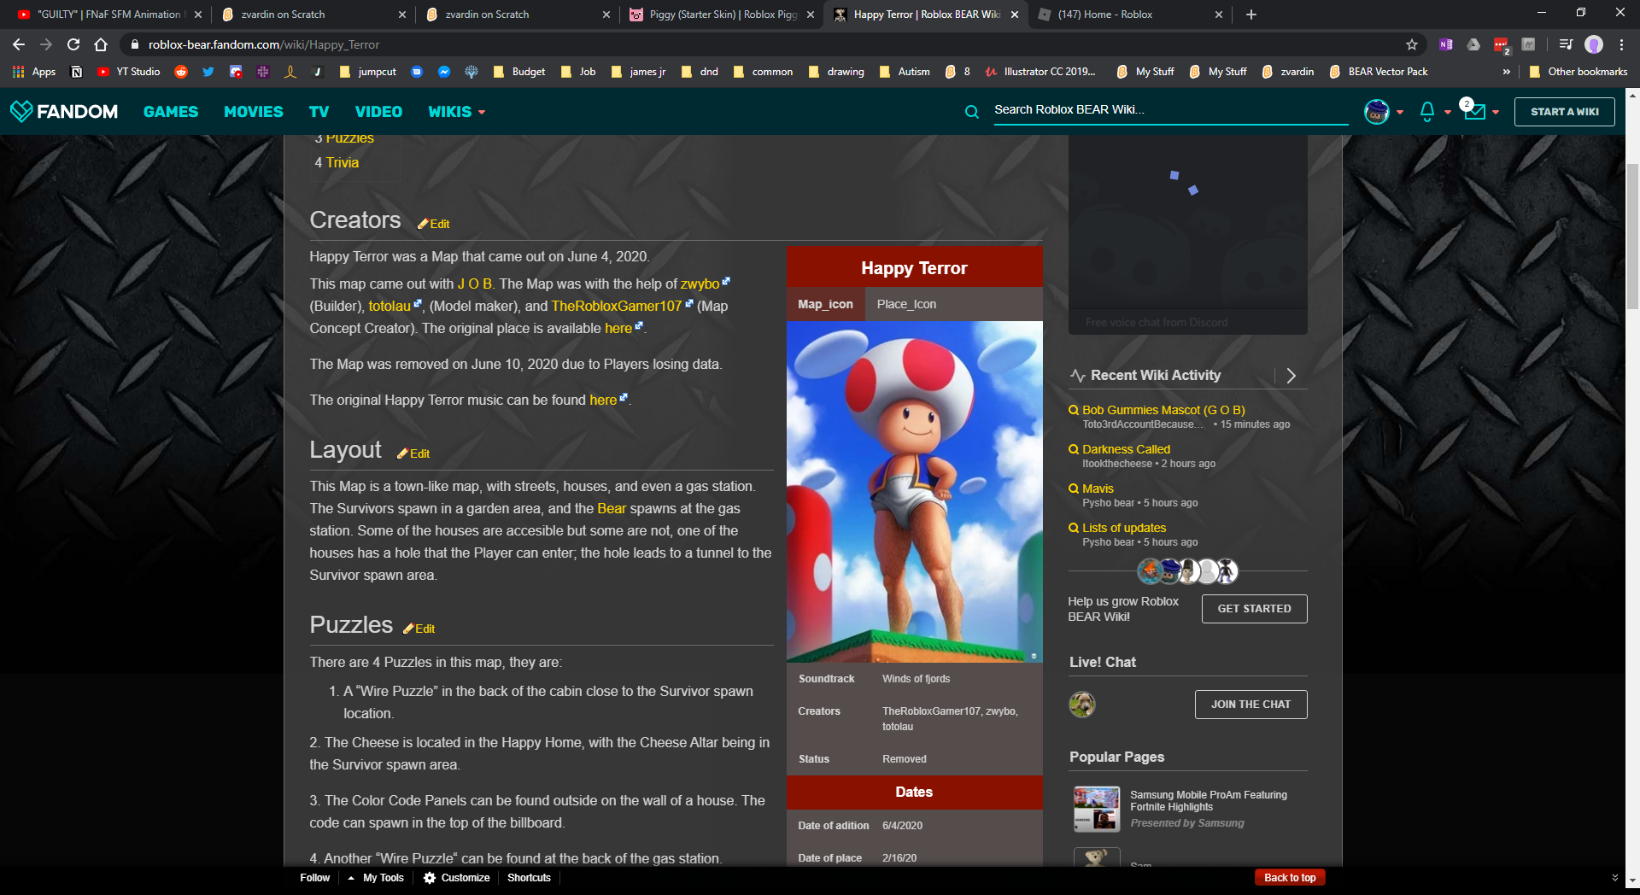The width and height of the screenshot is (1640, 895).
Task: Open the browser home page
Action: (101, 44)
